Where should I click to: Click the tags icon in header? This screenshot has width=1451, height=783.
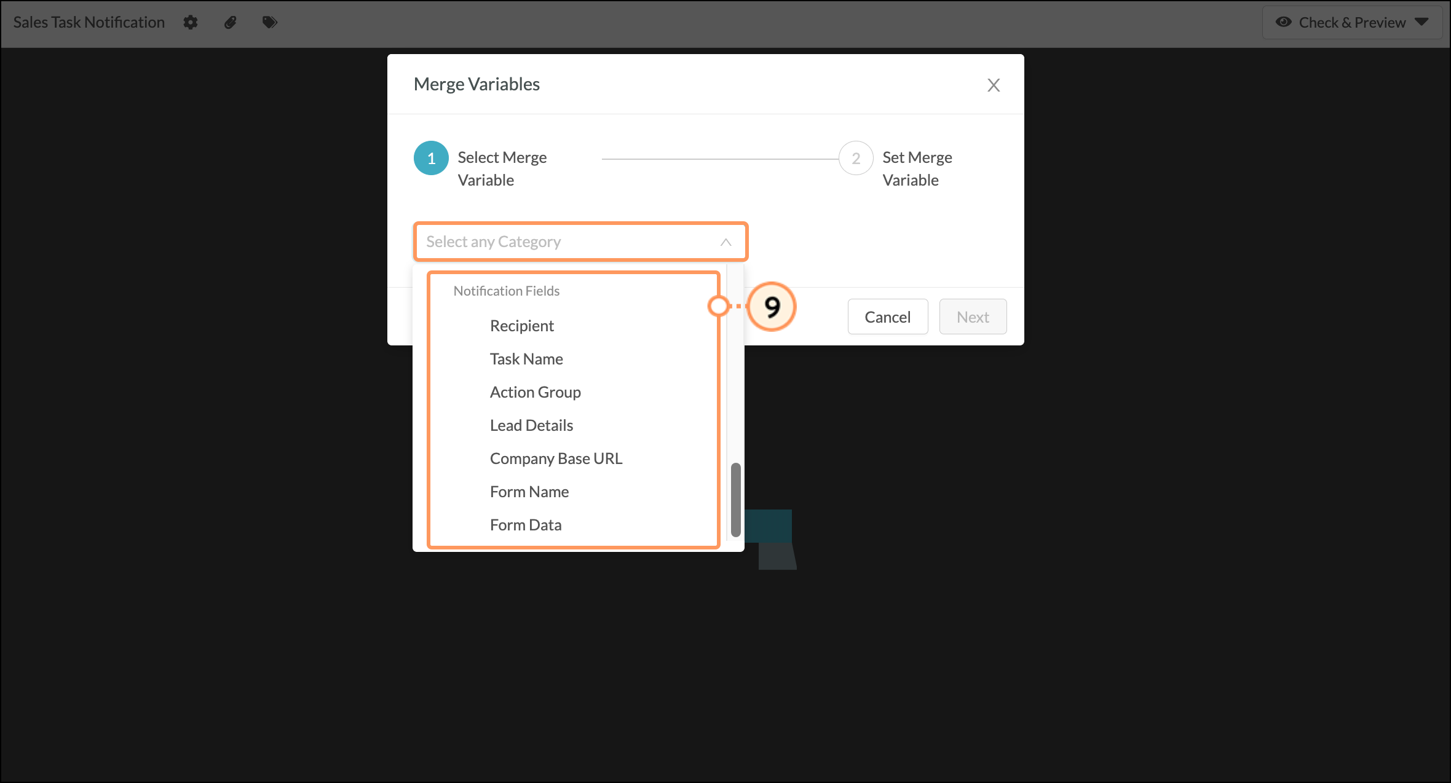[270, 23]
